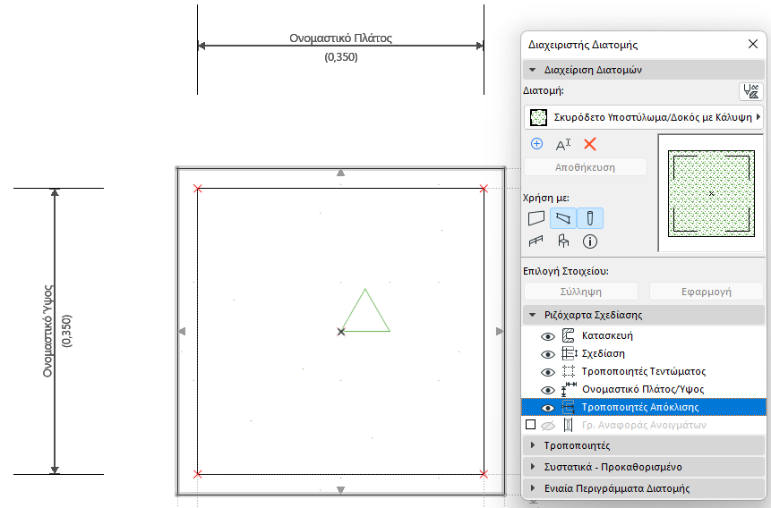
Task: Click the top edge offset arrow handle
Action: (340, 173)
